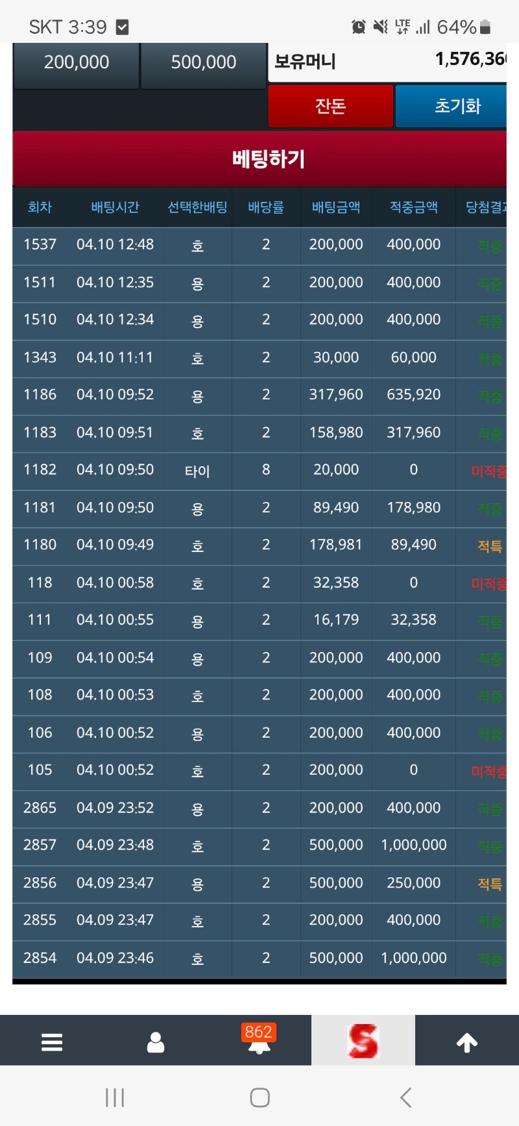This screenshot has width=519, height=1126.
Task: Tap the red S logo icon
Action: point(363,1041)
